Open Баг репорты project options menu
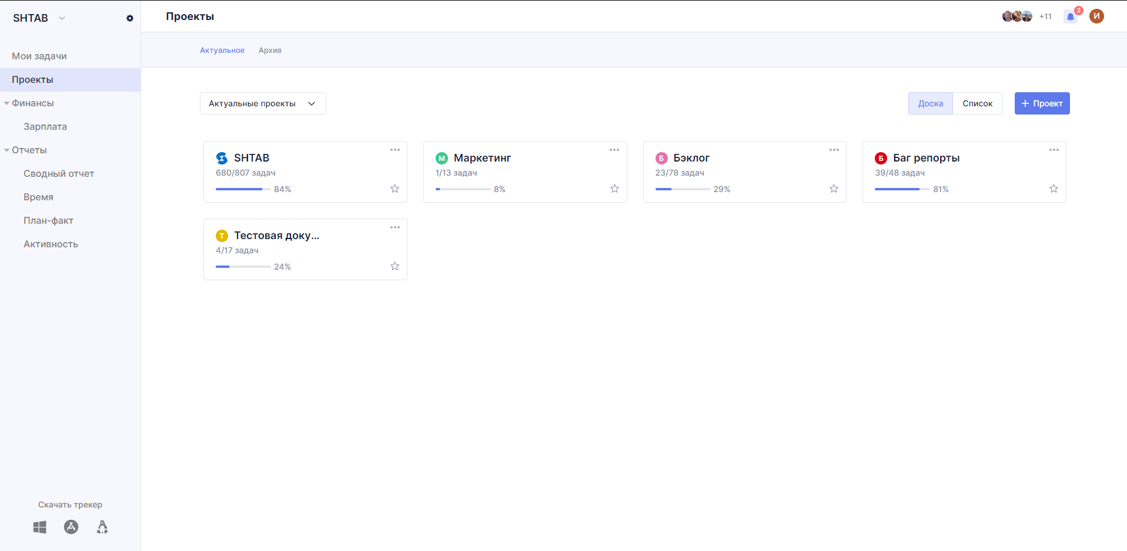 tap(1054, 150)
